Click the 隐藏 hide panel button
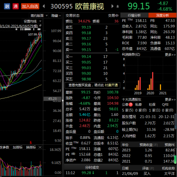The height and width of the screenshot is (177, 177). pyautogui.click(x=56, y=16)
